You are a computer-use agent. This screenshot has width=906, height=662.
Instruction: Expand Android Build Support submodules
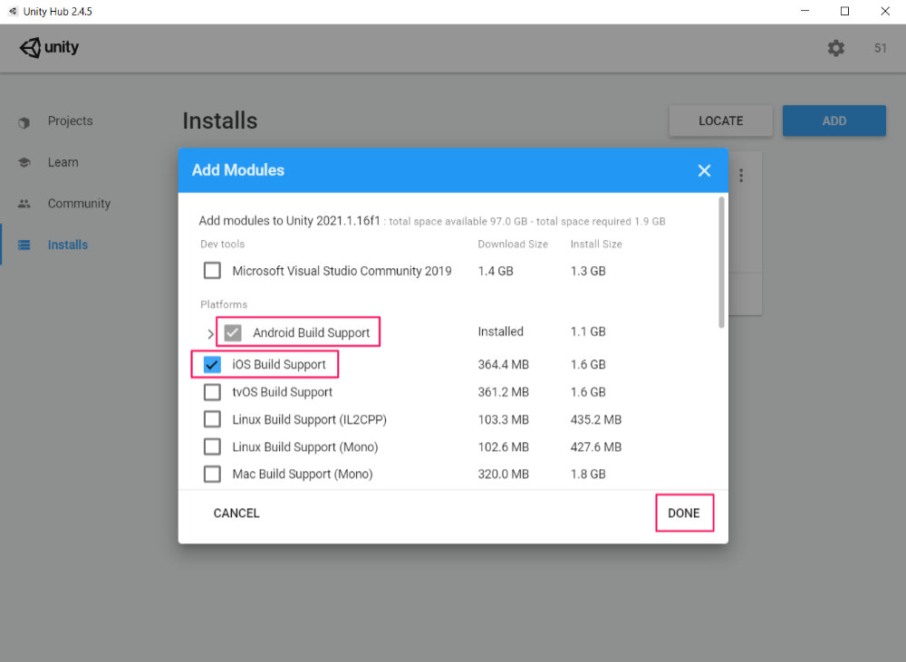(210, 334)
